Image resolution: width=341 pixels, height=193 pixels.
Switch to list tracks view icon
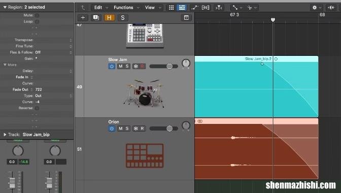182,8
